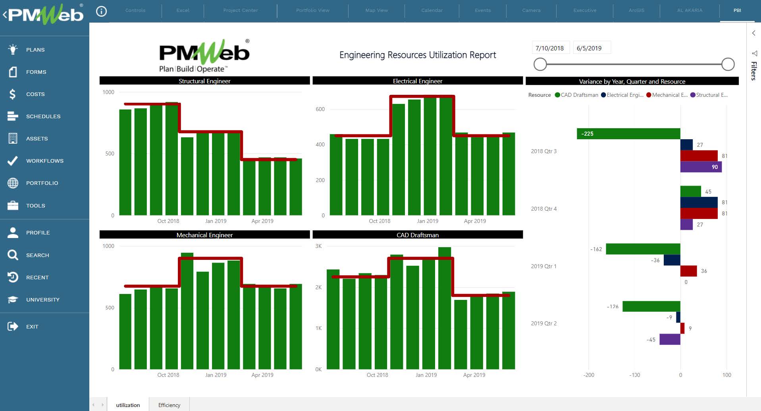Click the Exit sign-out icon

[x=13, y=326]
